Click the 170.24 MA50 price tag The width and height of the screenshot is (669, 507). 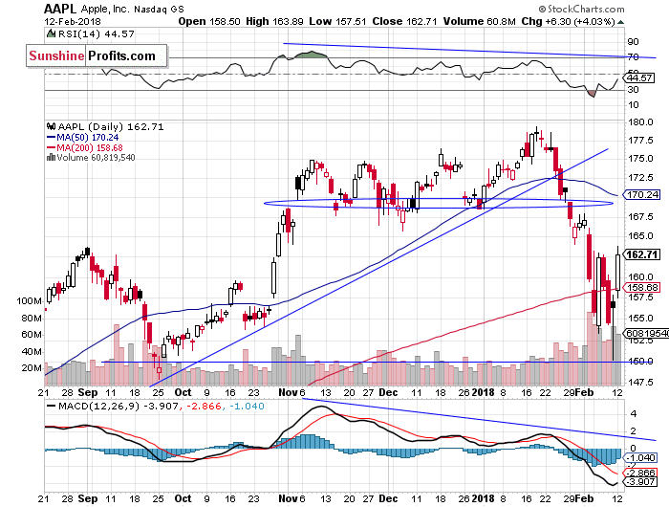pyautogui.click(x=642, y=195)
